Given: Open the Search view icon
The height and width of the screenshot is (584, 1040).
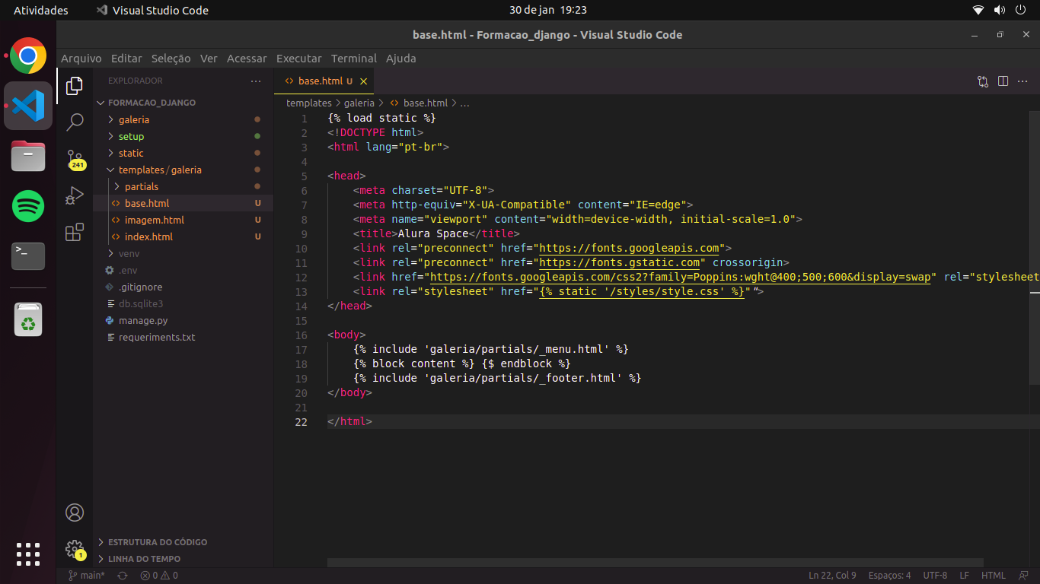Looking at the screenshot, I should tap(75, 122).
